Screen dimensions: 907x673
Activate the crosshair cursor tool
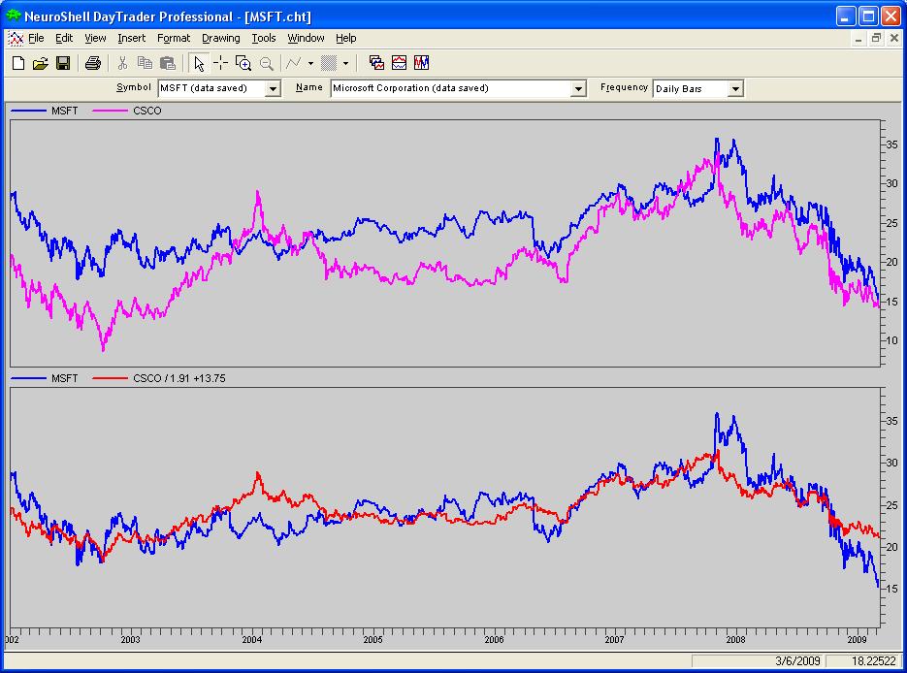pyautogui.click(x=220, y=63)
